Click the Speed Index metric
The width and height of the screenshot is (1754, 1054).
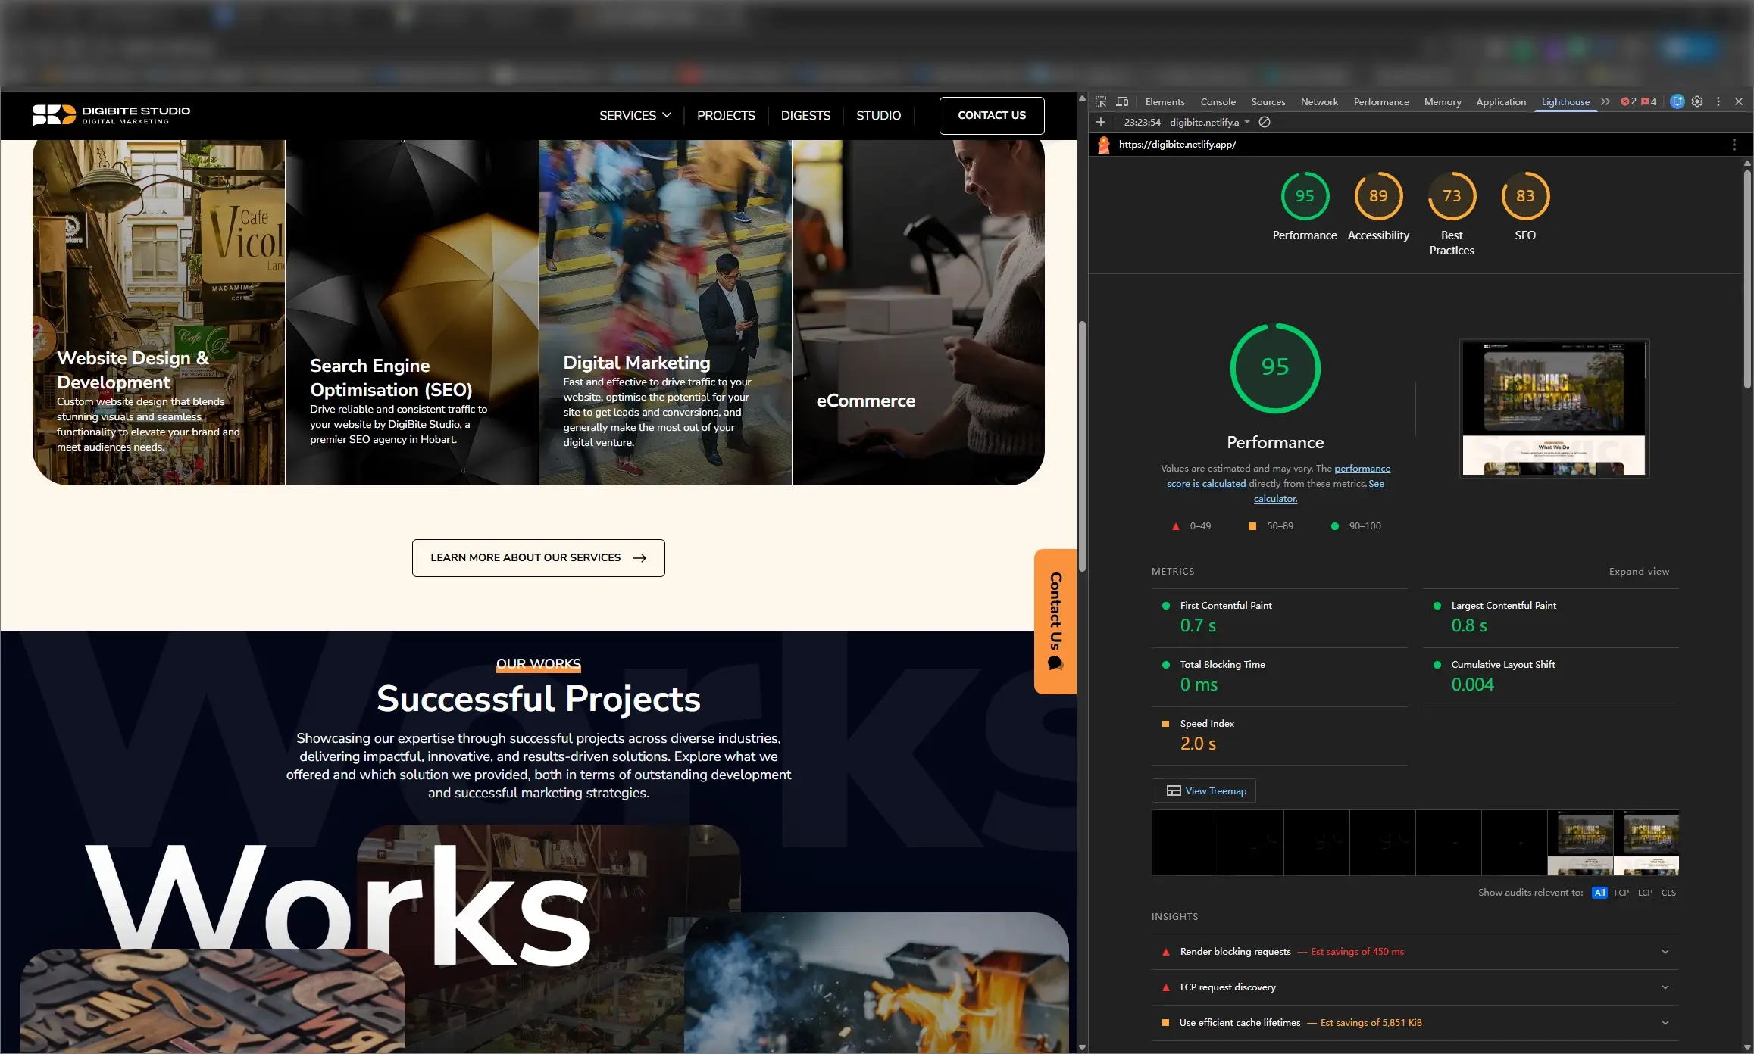1280,736
